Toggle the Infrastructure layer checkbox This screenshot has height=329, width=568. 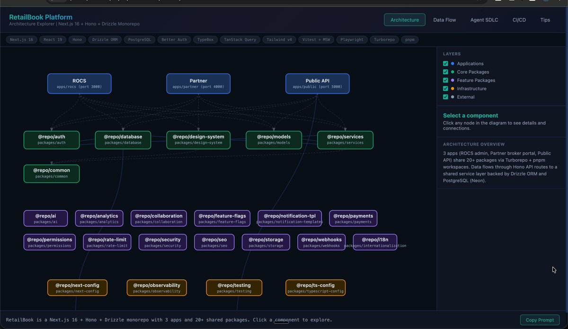click(445, 88)
